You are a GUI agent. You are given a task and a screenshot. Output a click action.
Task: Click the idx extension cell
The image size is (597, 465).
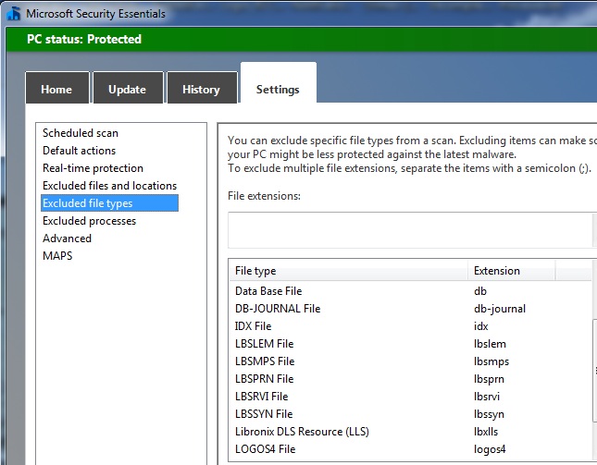pyautogui.click(x=481, y=326)
